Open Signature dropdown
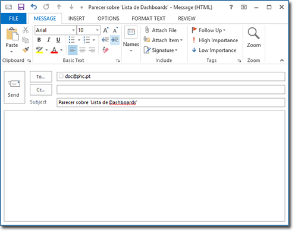 click(x=161, y=50)
